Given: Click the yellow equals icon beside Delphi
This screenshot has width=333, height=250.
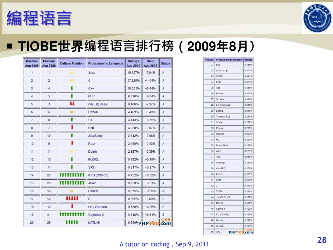Looking at the screenshot, I should point(72,152).
